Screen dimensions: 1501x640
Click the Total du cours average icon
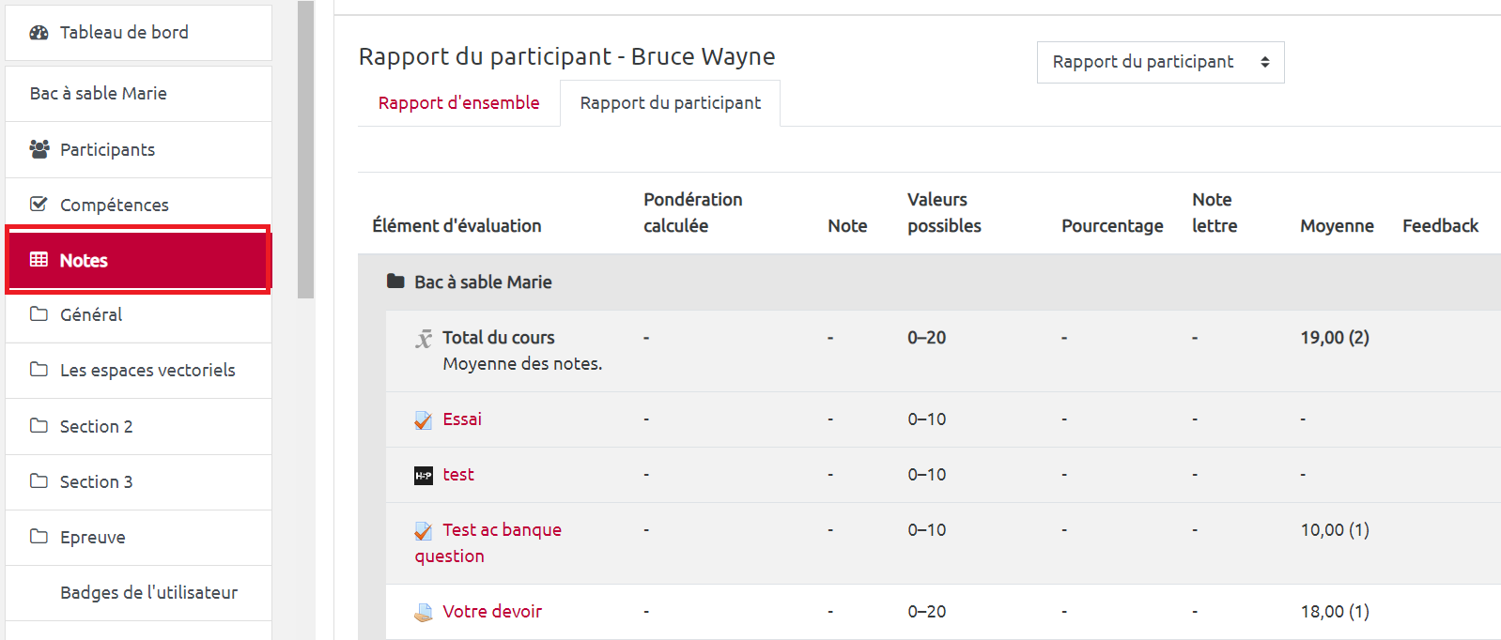click(424, 338)
